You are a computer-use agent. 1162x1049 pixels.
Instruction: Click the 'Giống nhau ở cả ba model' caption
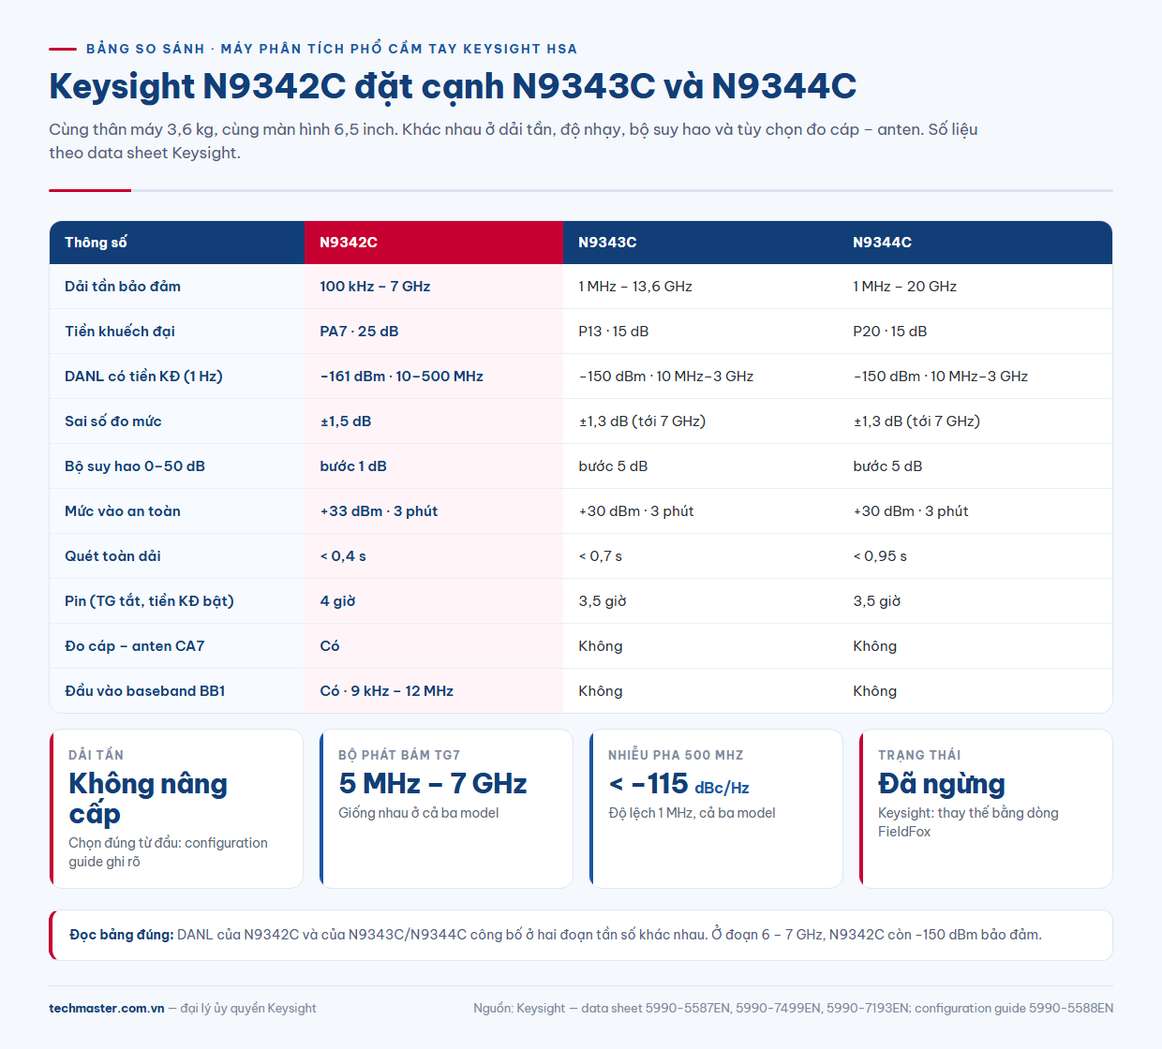pyautogui.click(x=419, y=813)
